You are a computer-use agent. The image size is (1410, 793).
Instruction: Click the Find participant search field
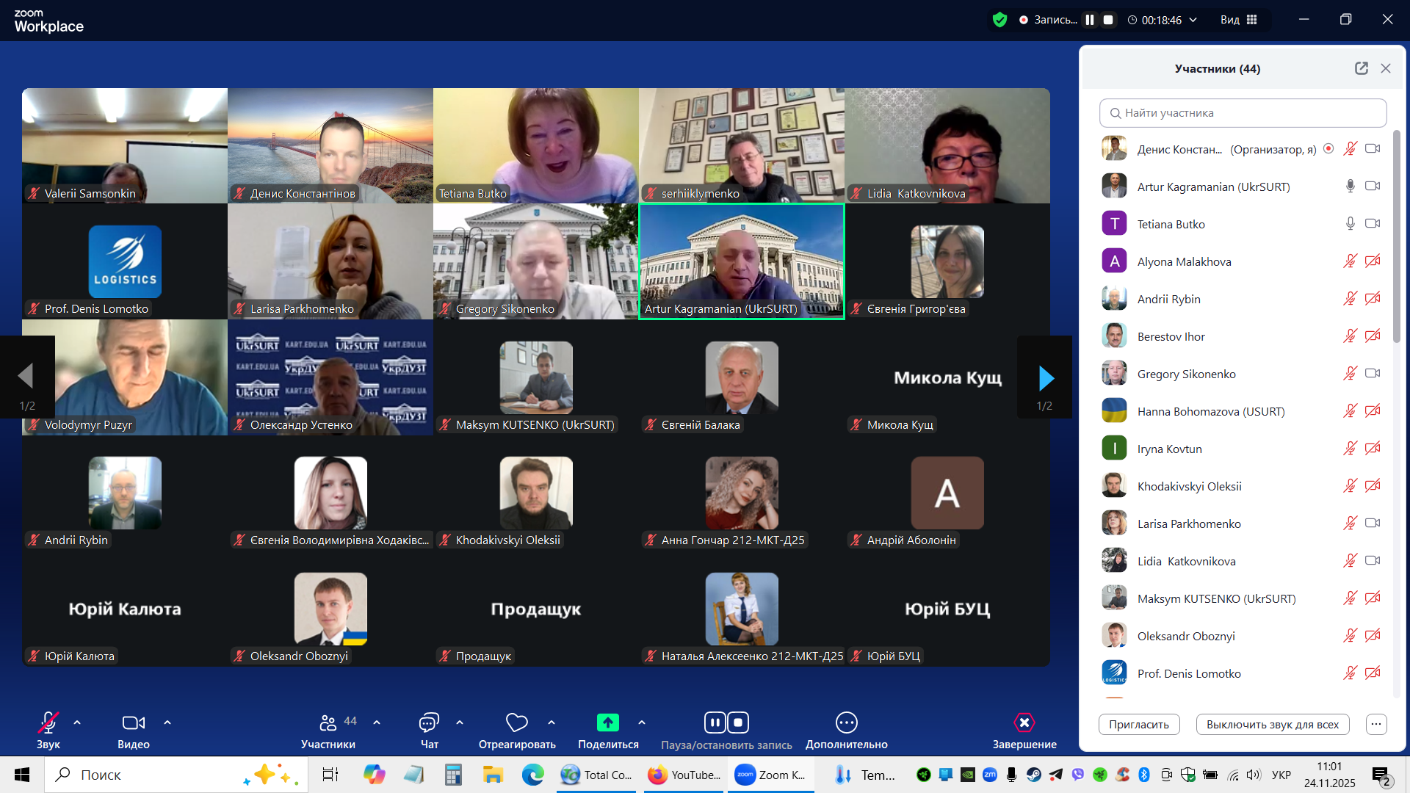1243,113
